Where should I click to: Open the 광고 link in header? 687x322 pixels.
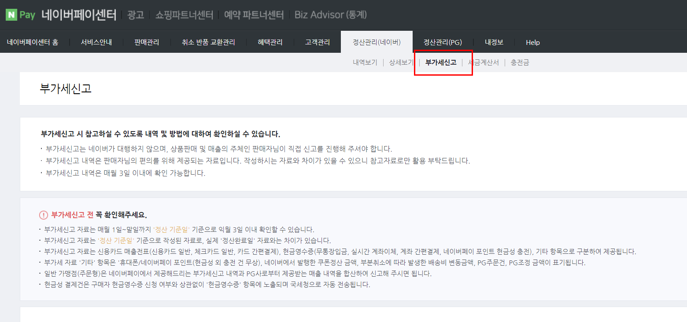coord(136,15)
